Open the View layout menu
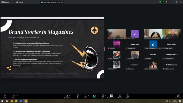 tap(165, 2)
